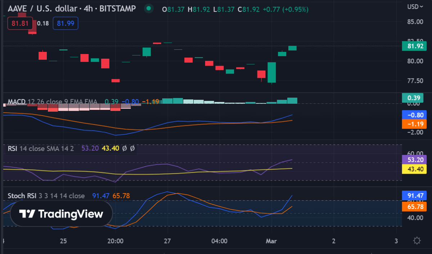
Task: Click the red 81.81 sell price button
Action: pos(20,23)
